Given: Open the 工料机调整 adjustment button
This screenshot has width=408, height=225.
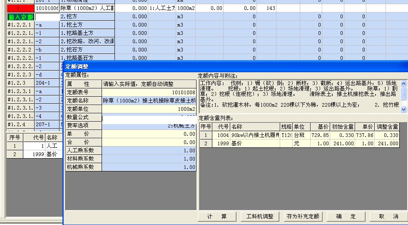Looking at the screenshot, I should point(260,216).
